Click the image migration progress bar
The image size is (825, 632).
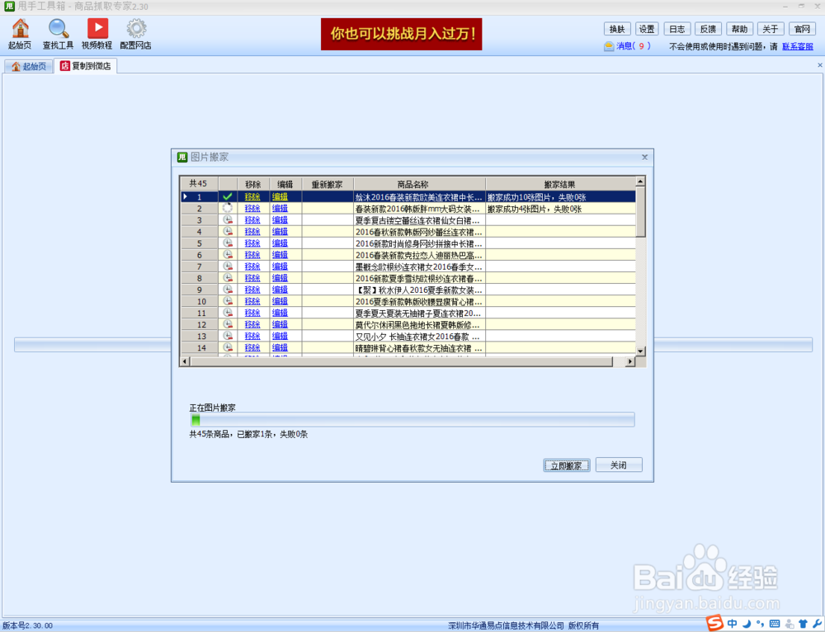click(x=411, y=419)
